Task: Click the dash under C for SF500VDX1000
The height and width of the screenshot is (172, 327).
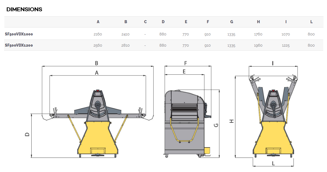Action: pyautogui.click(x=145, y=34)
